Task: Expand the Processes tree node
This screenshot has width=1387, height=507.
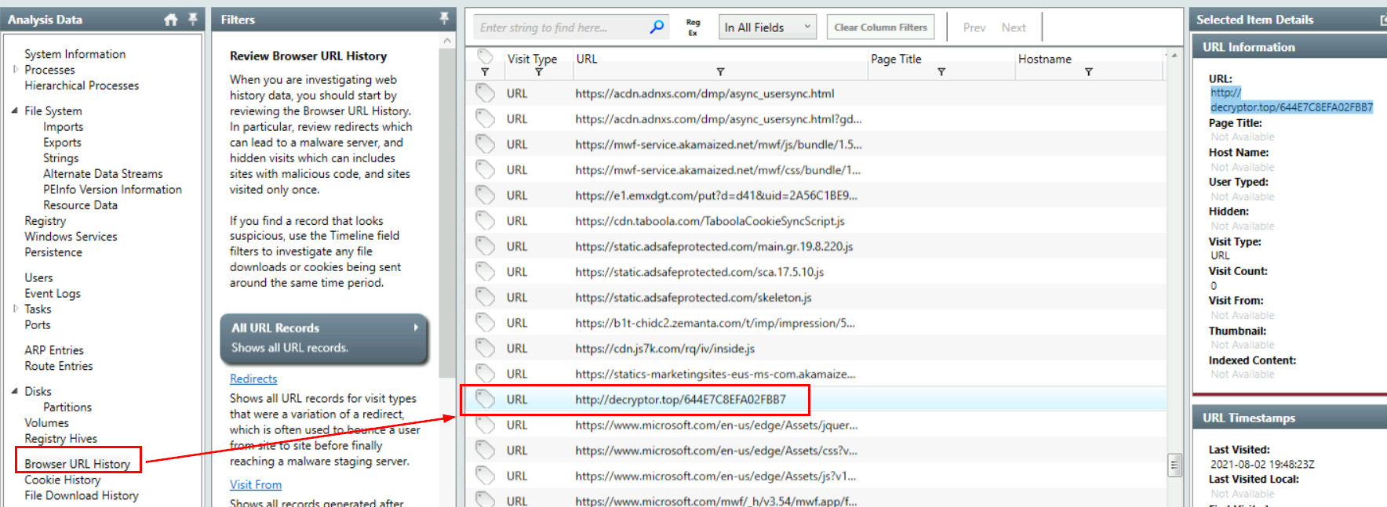Action: (16, 70)
